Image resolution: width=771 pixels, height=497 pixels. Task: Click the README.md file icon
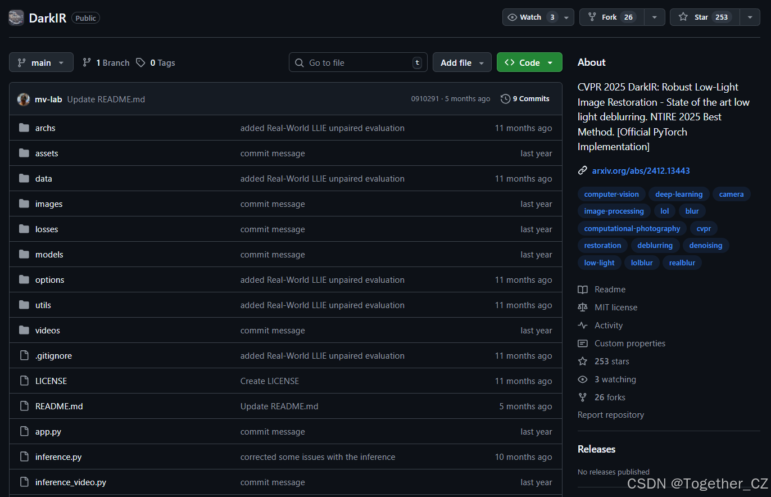(x=24, y=406)
